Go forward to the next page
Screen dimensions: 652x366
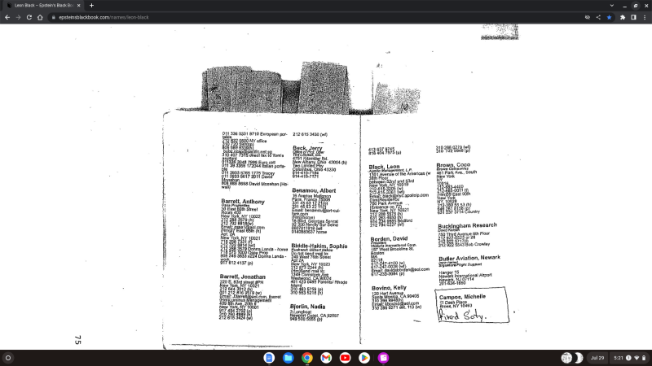[x=18, y=17]
